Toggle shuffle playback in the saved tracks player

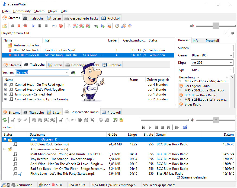click(185, 127)
